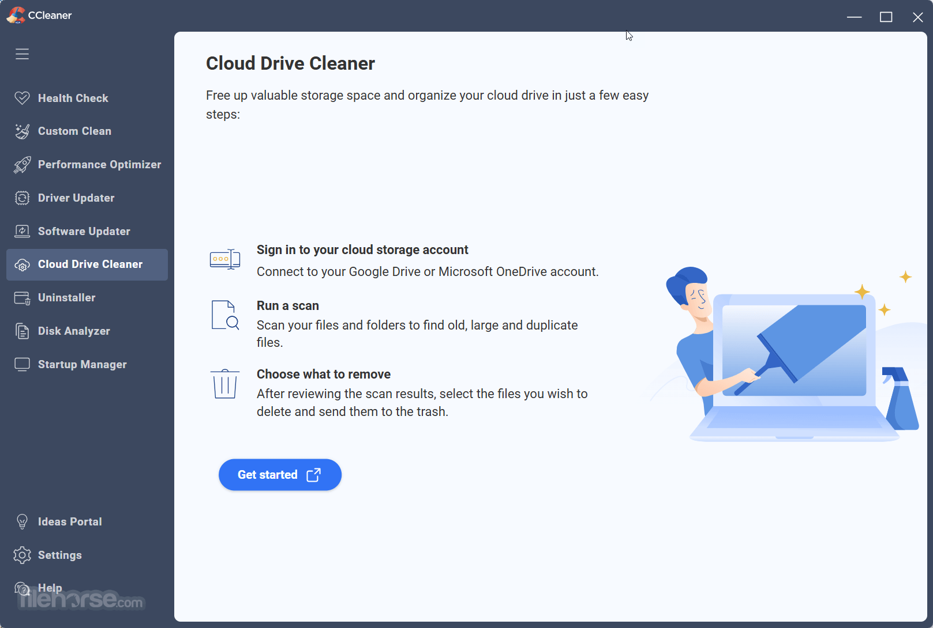Click 'Choose what to remove' heading
The width and height of the screenshot is (933, 628).
(324, 374)
